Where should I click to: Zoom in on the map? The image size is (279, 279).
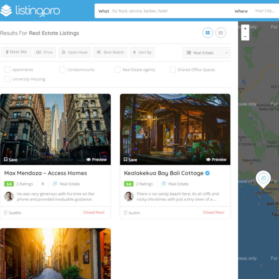coord(245,29)
